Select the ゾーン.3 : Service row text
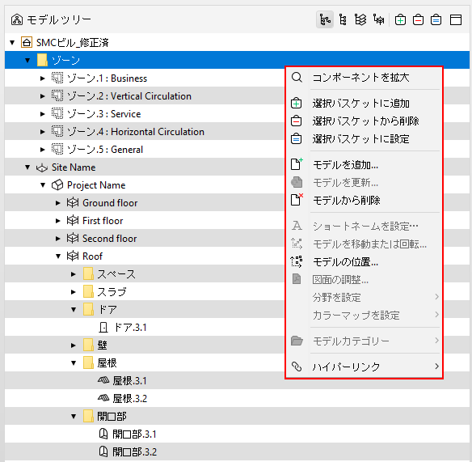Image resolution: width=472 pixels, height=462 pixels. 103,113
